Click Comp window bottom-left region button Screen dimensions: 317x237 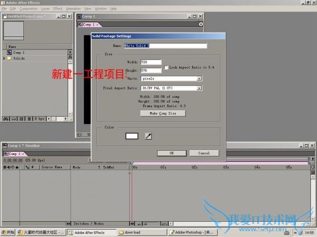coord(79,135)
